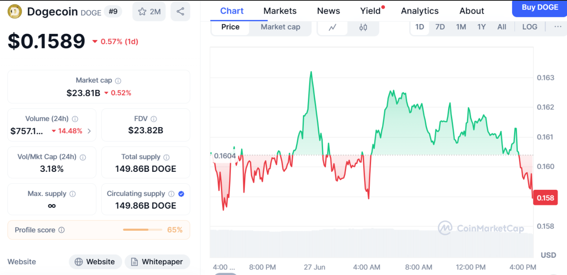
Task: Open the About tab
Action: point(471,11)
